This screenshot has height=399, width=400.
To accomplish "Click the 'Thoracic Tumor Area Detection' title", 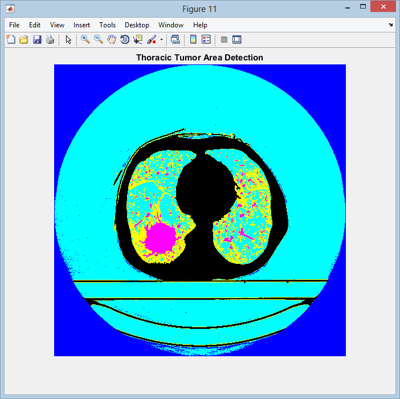I will [x=199, y=58].
